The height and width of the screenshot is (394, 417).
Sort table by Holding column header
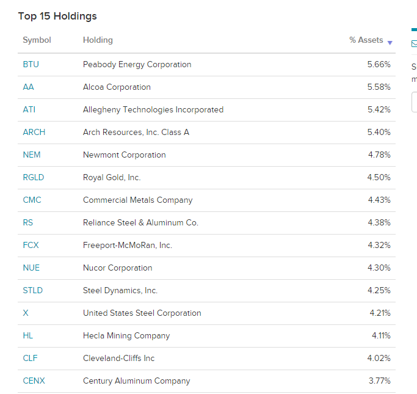98,40
